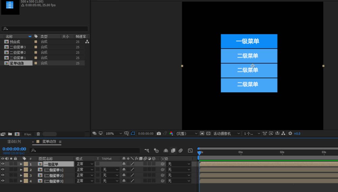Screen dimensions: 338x192
Task: Open composition flowchart icon in viewer footer
Action: [x=284, y=133]
